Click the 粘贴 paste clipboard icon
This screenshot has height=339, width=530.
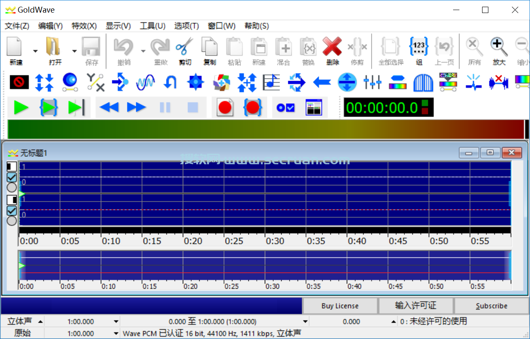tap(234, 51)
